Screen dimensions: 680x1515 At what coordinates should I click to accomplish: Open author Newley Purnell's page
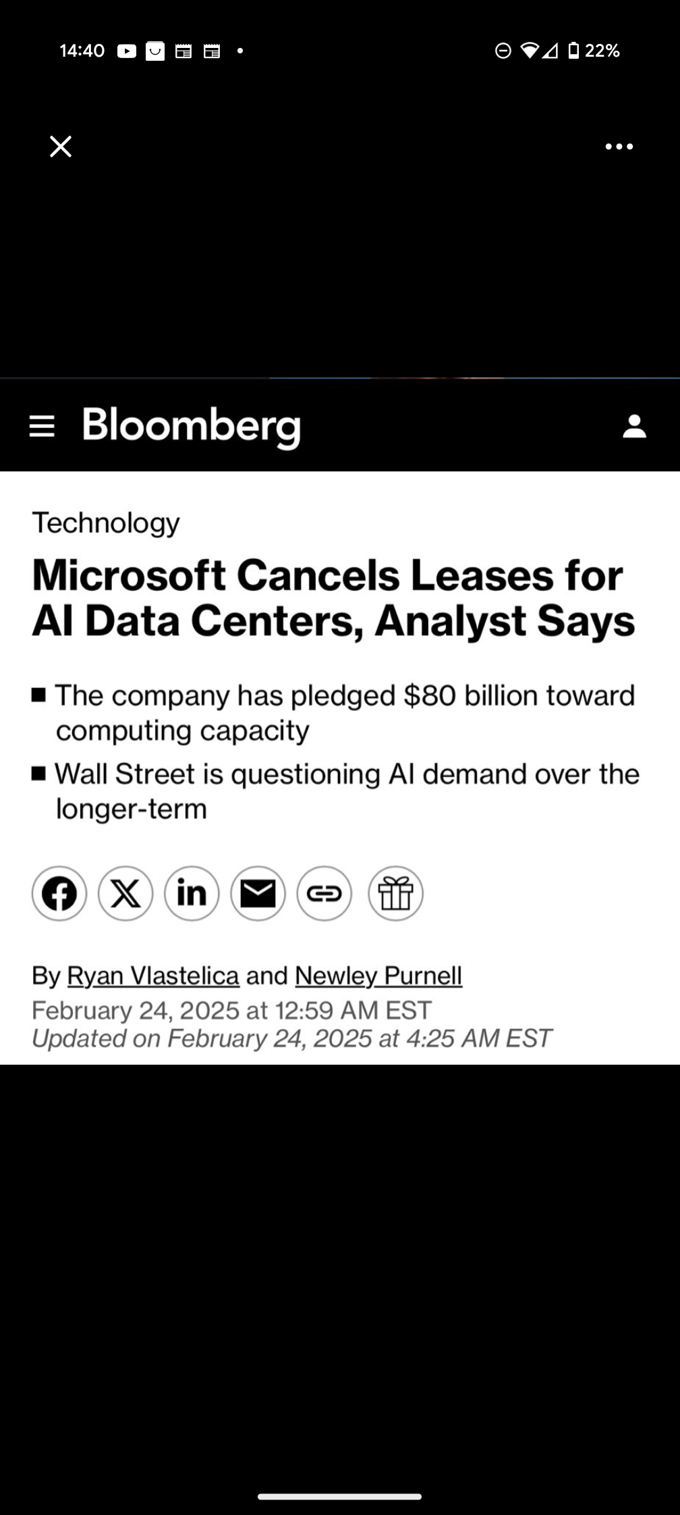(378, 976)
